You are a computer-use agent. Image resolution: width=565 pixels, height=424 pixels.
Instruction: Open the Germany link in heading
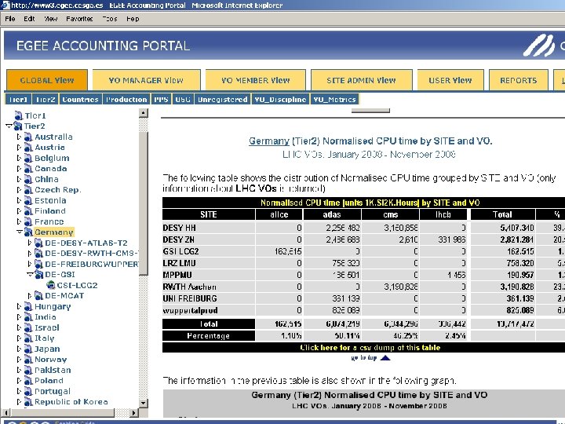(x=269, y=141)
